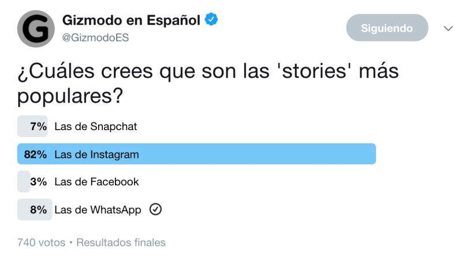Click the word populares in question

[70, 96]
